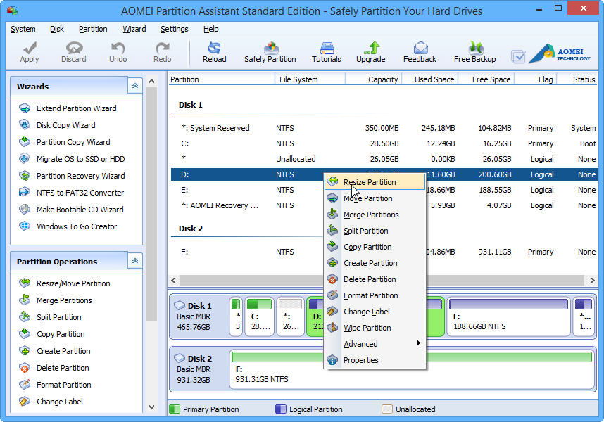Toggle the checkmark icon beside the AOMEI logo
Viewport: 604px width, 422px height.
pyautogui.click(x=518, y=56)
